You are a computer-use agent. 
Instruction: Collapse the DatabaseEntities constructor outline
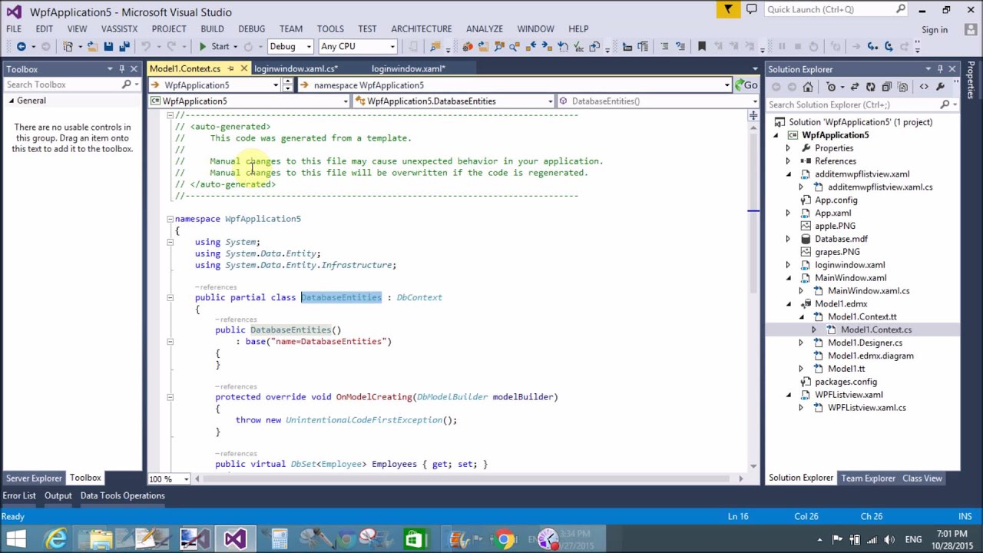[x=170, y=341]
